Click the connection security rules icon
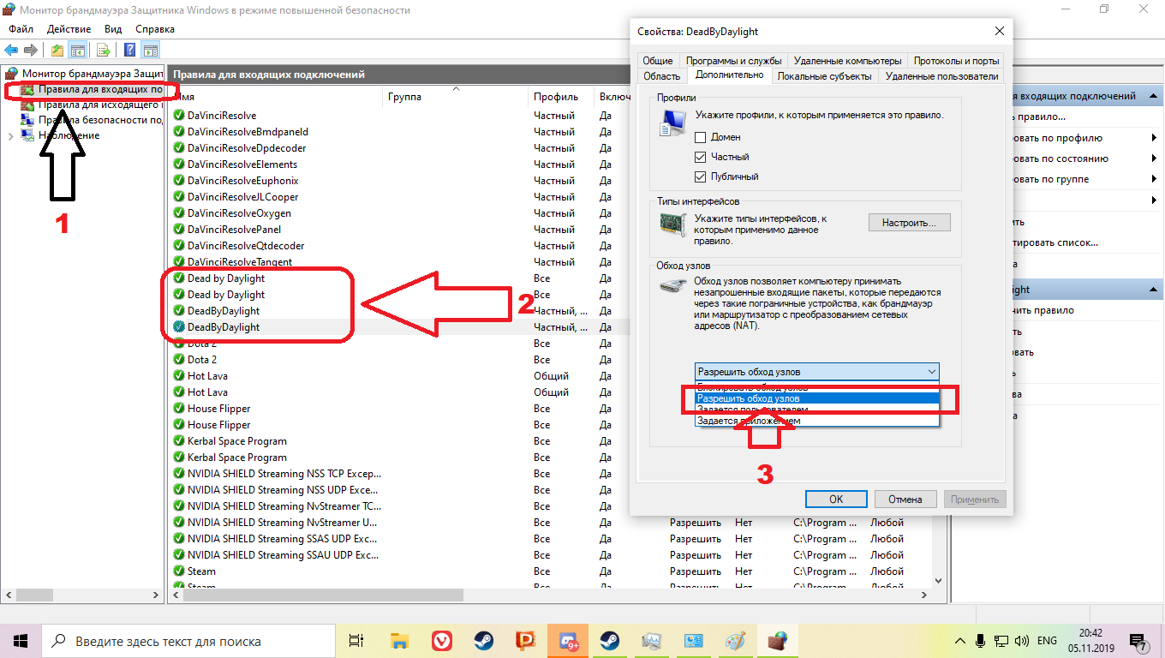 [28, 120]
